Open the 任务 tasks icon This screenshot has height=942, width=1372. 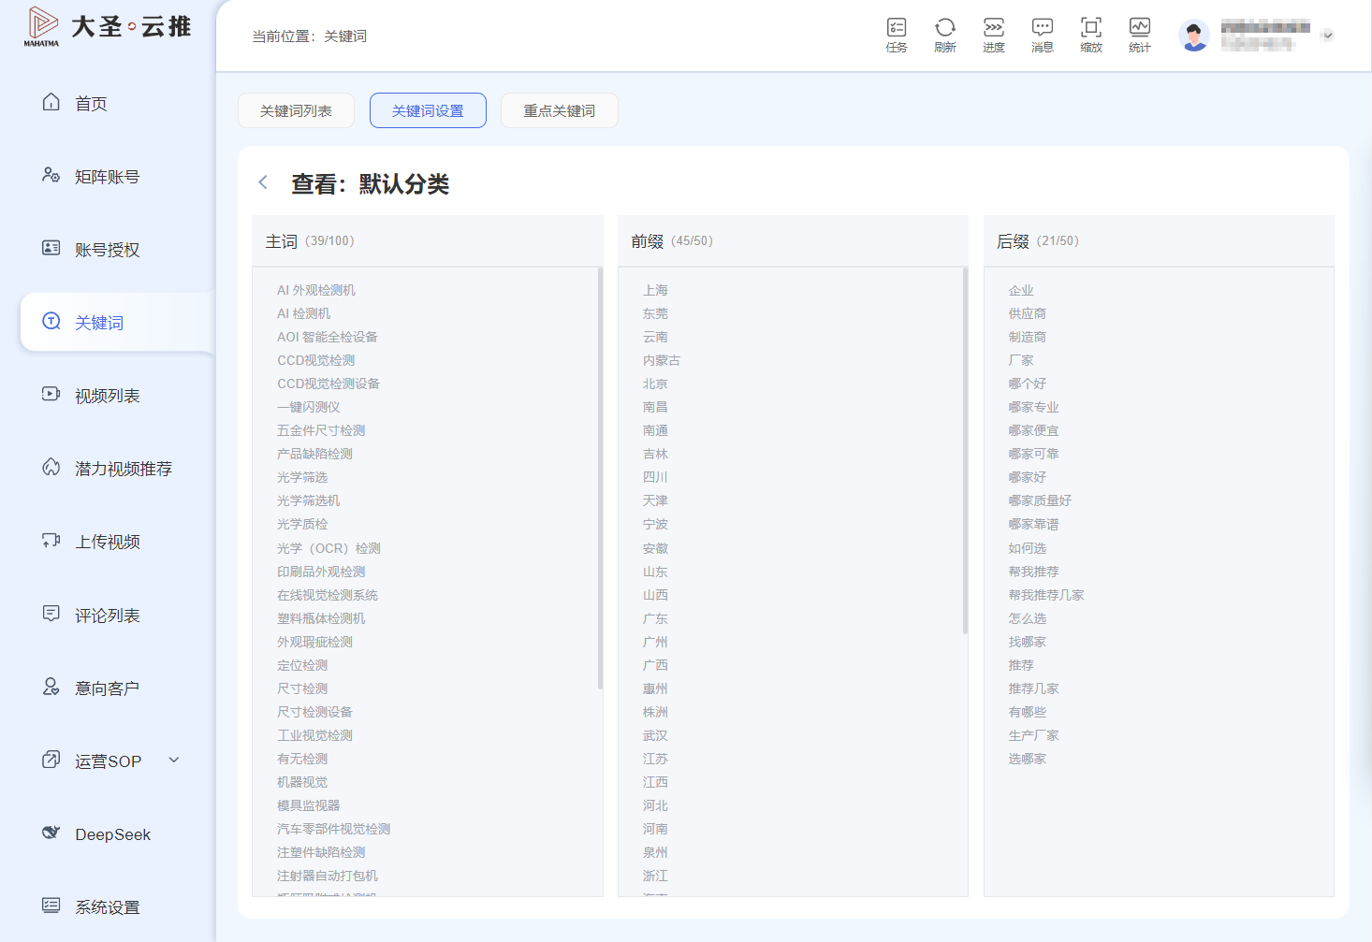pyautogui.click(x=897, y=35)
